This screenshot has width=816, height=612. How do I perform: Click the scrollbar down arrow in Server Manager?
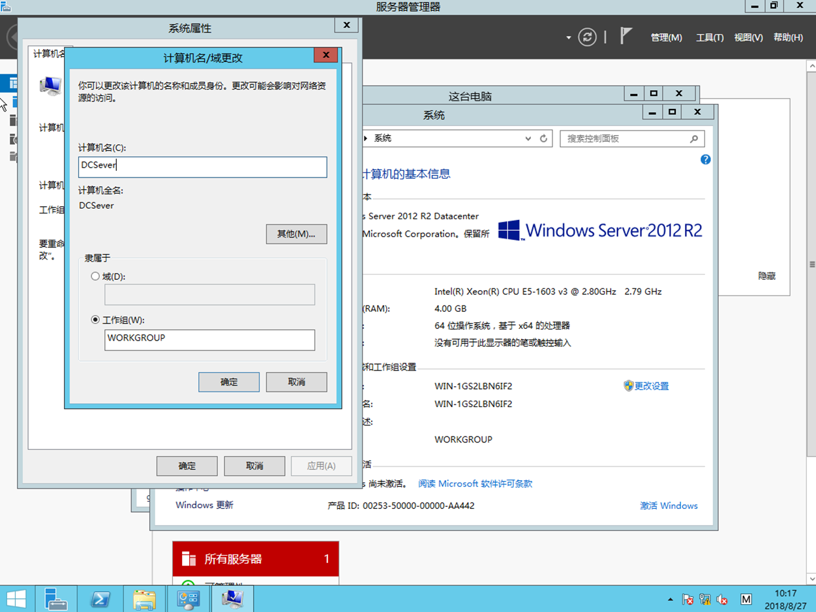[x=812, y=579]
